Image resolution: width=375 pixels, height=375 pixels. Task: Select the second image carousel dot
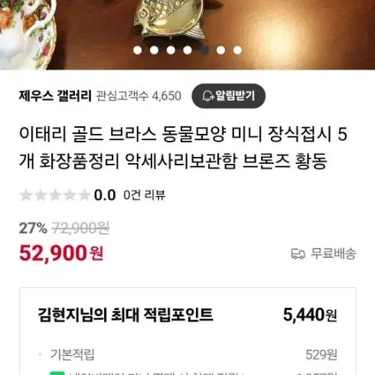tap(154, 50)
